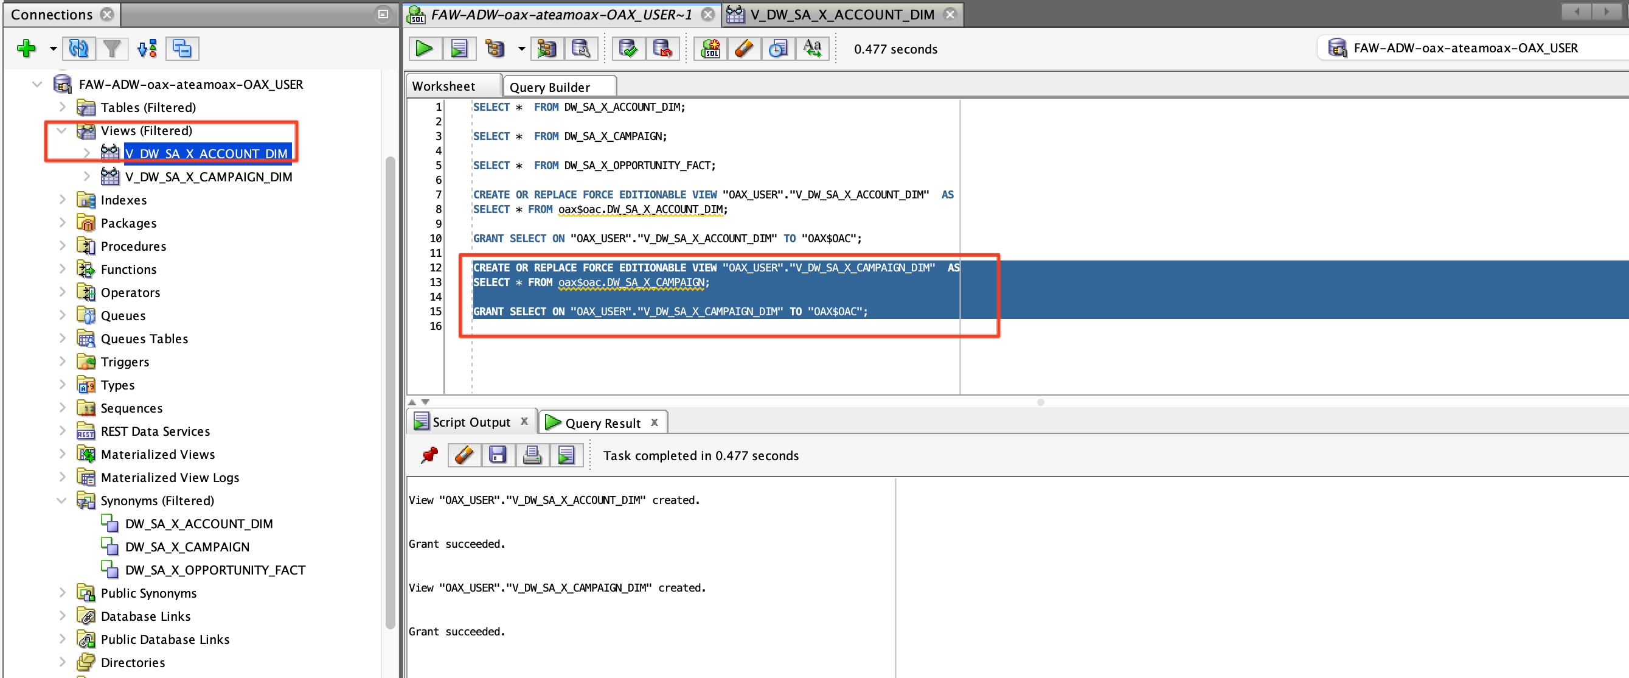Image resolution: width=1629 pixels, height=678 pixels.
Task: Run the statement with the green play button
Action: 424,48
